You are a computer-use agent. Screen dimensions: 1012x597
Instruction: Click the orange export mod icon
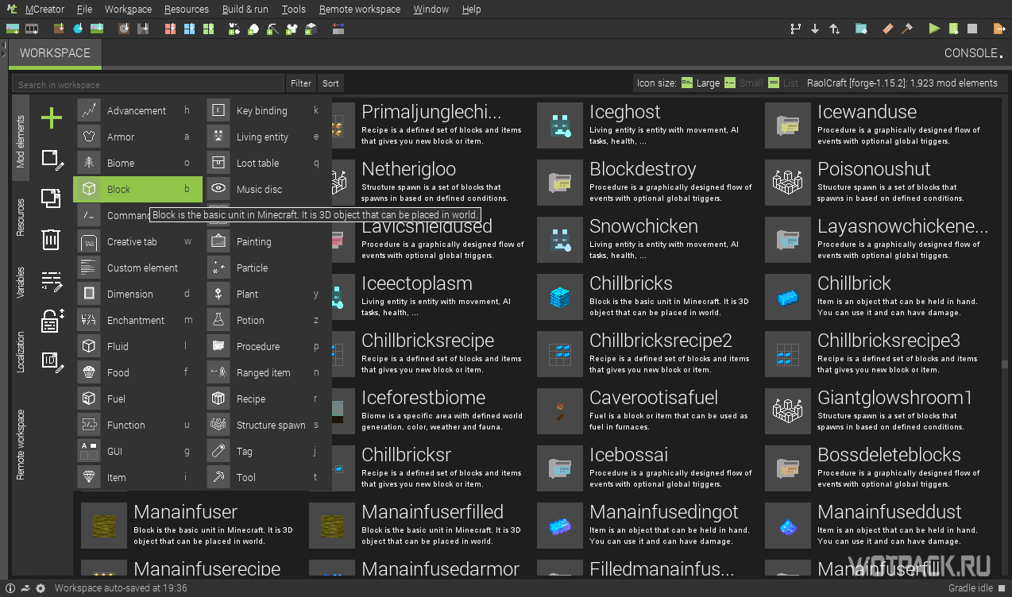[x=999, y=29]
